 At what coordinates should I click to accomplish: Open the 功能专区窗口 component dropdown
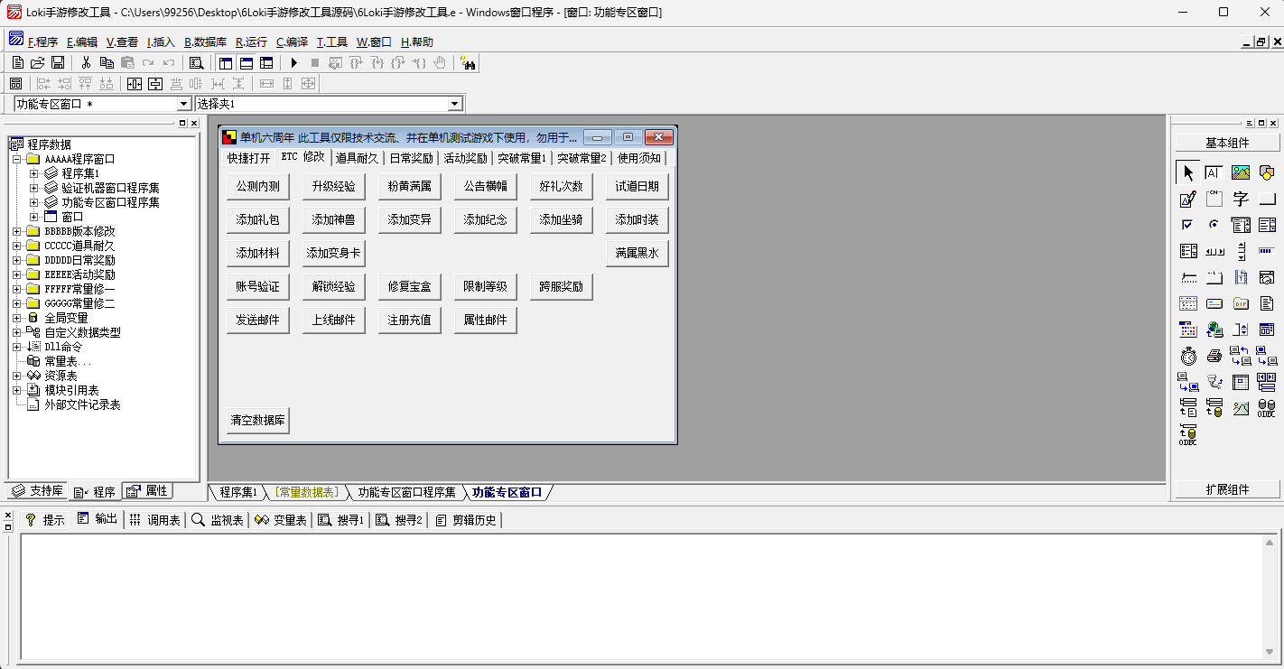pyautogui.click(x=184, y=104)
